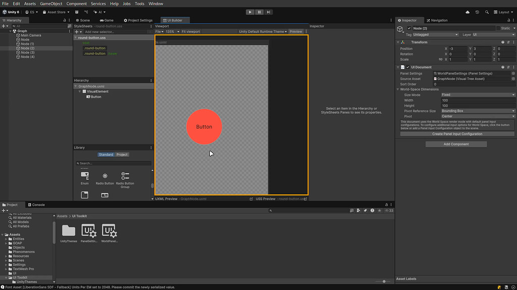Click the search icon near the Layout dropdown

[x=487, y=12]
